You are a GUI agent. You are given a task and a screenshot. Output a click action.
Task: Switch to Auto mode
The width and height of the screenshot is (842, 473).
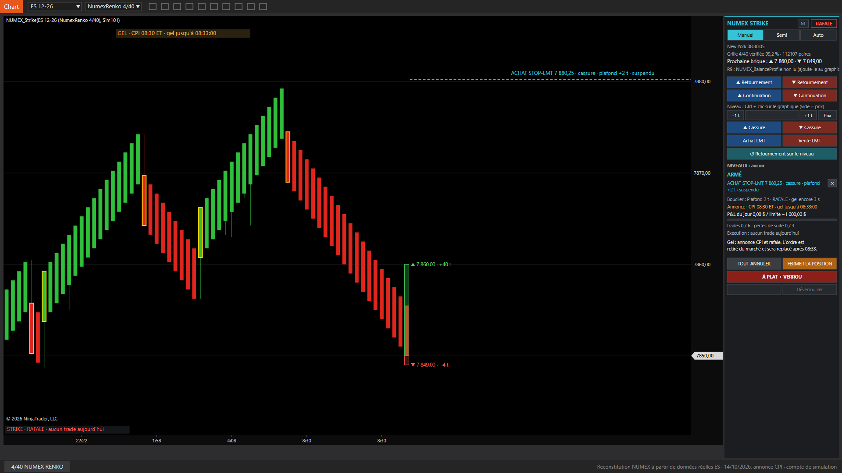(818, 35)
